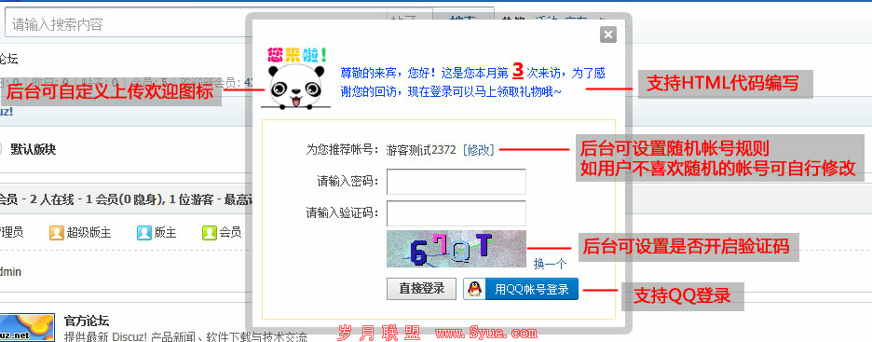Click the 用QQ帐号登录 button
The width and height of the screenshot is (872, 342).
(x=521, y=289)
